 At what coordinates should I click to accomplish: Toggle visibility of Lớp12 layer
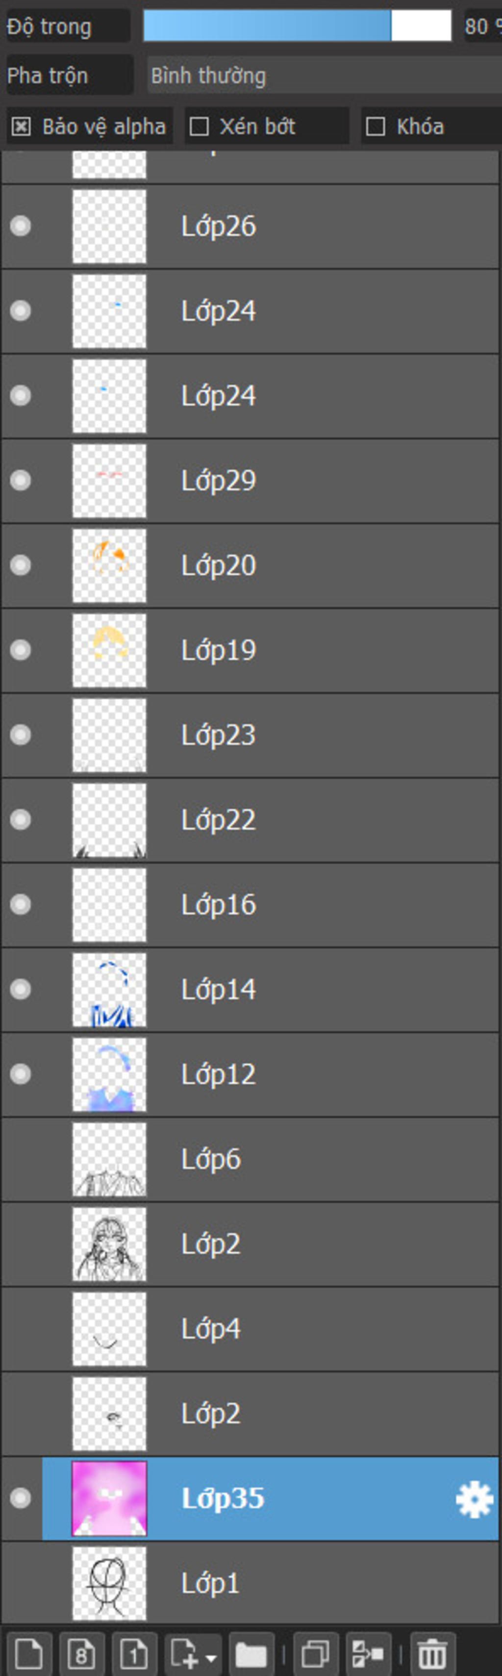[21, 1073]
